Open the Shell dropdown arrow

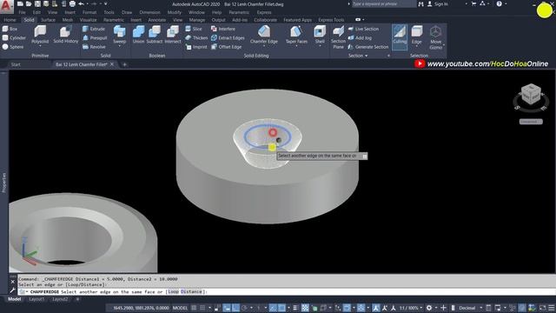coord(320,46)
